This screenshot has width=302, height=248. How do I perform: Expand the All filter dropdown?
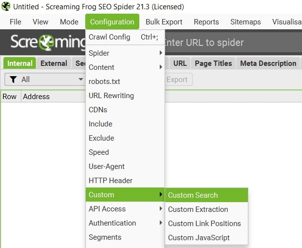click(x=80, y=80)
